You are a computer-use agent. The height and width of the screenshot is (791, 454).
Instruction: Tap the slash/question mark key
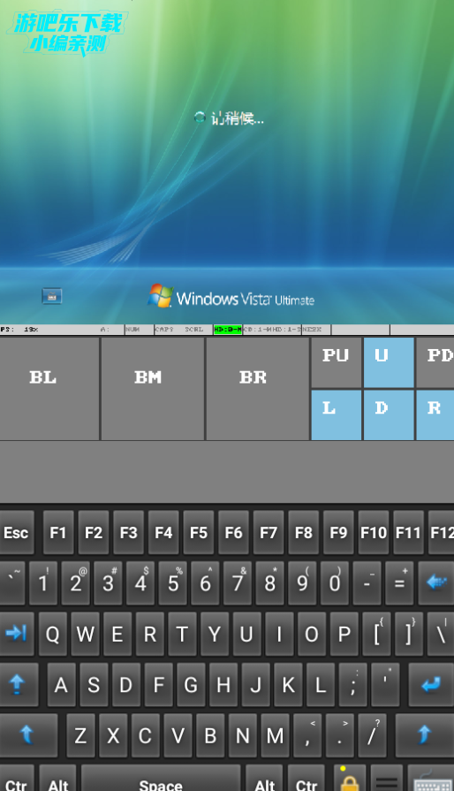coord(373,735)
